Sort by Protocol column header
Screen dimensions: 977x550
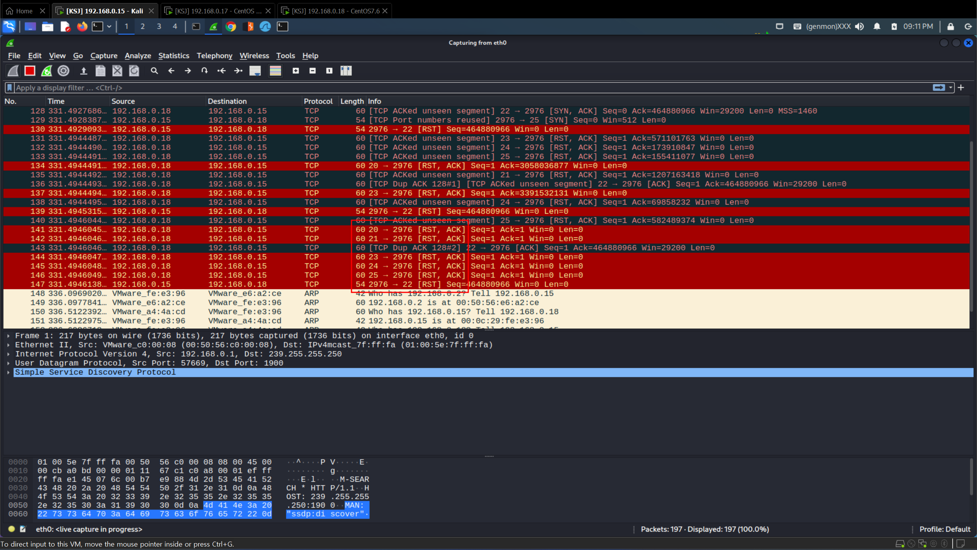tap(318, 101)
